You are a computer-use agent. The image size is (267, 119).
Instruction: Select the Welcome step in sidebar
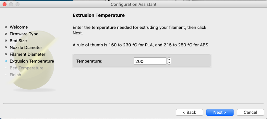coord(19,27)
